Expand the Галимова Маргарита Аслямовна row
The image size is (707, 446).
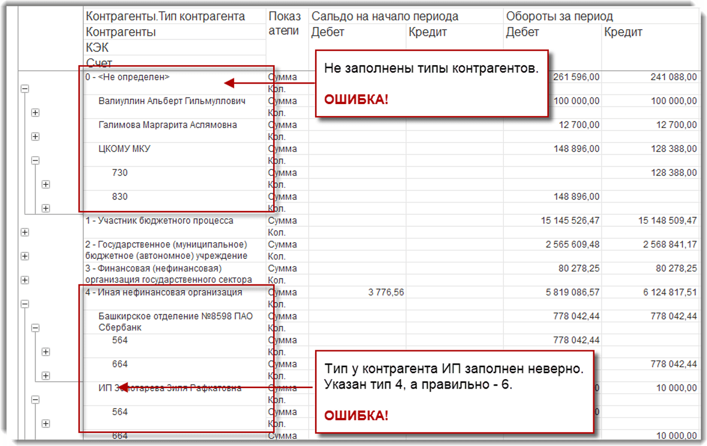pos(35,136)
